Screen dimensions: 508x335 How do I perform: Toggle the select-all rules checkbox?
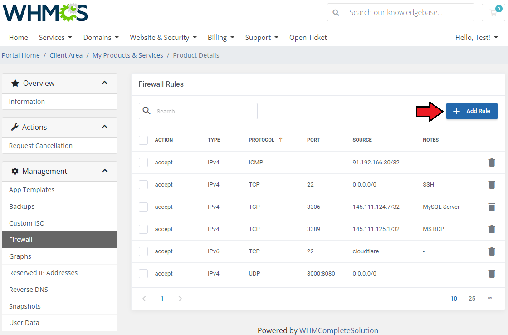pos(143,140)
